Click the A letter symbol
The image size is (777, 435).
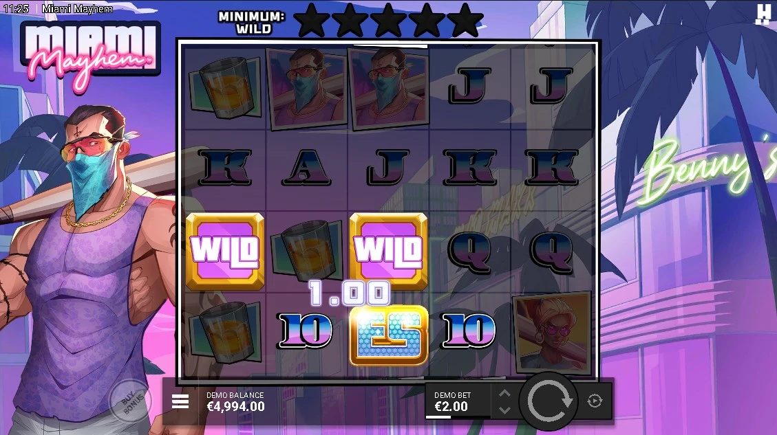click(x=307, y=167)
